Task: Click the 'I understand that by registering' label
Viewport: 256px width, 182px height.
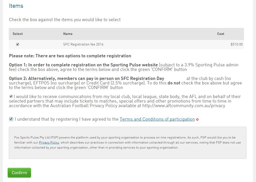Action: (x=67, y=119)
